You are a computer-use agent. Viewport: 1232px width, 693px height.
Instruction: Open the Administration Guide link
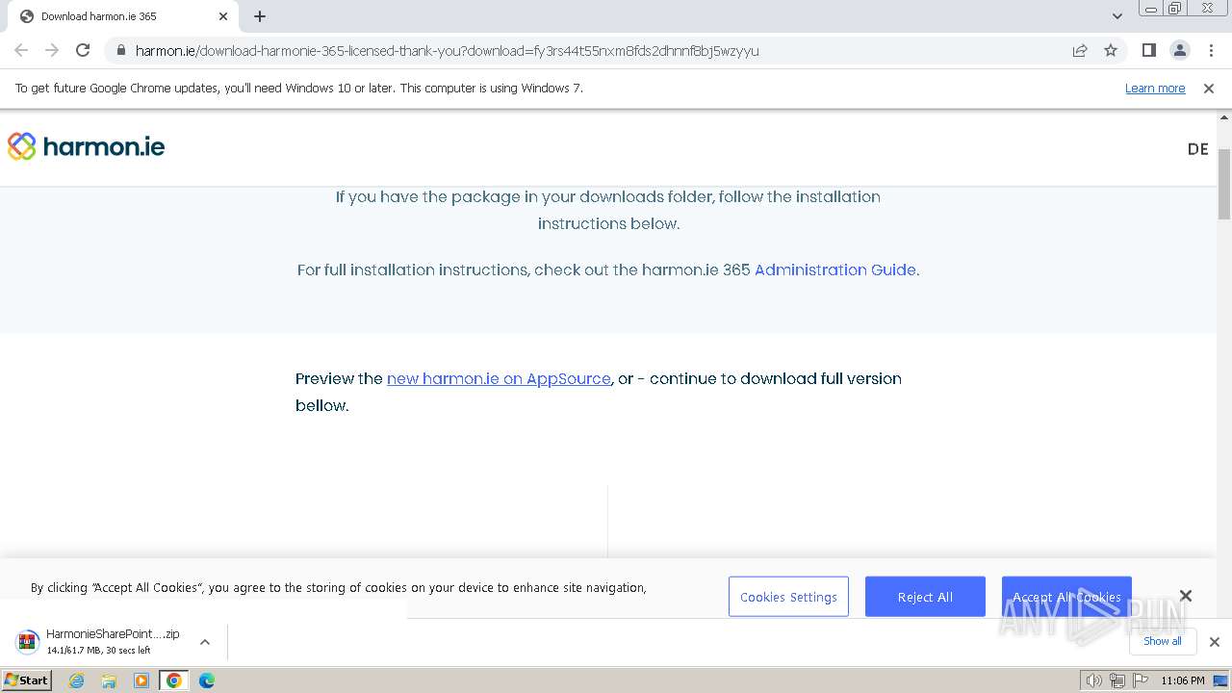point(834,269)
